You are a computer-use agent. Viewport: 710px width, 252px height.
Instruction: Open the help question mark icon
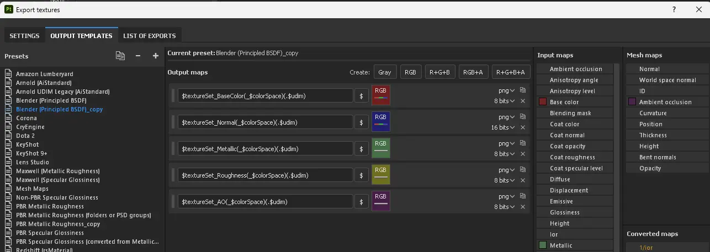[674, 9]
